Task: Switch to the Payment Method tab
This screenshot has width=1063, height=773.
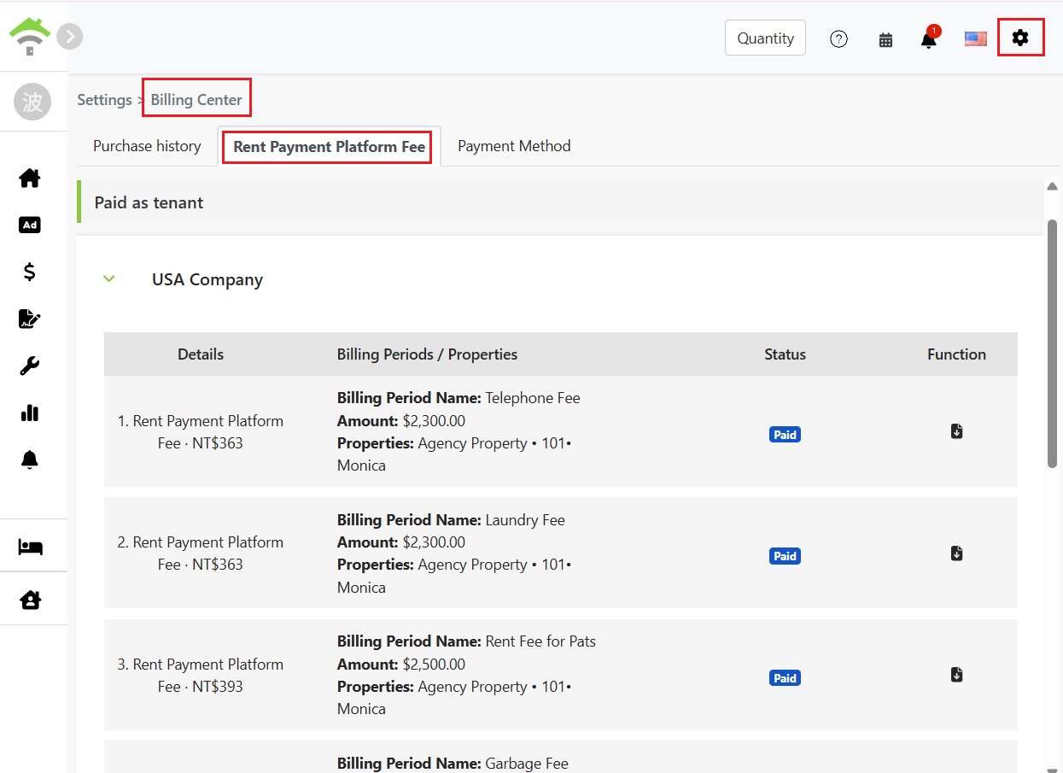Action: click(x=514, y=146)
